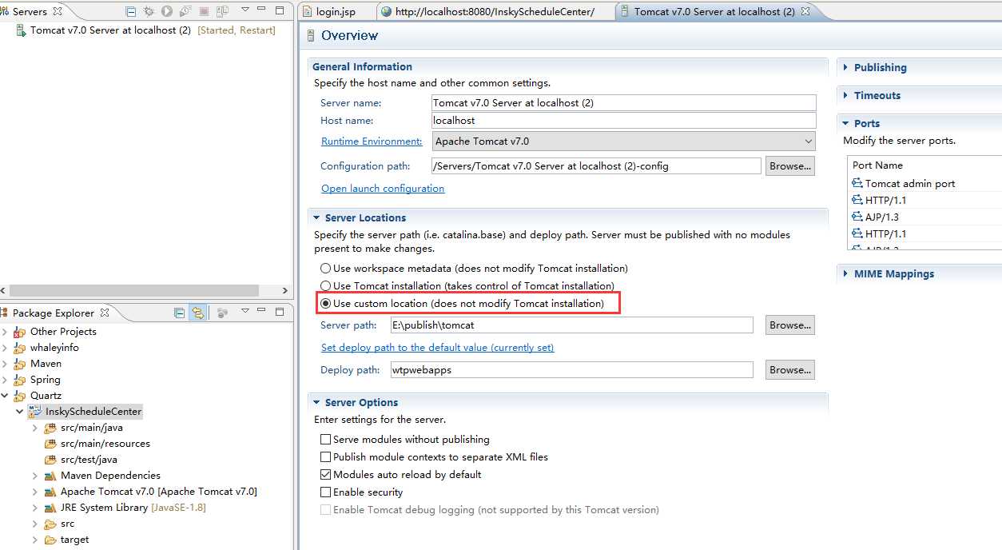Activate the Package Explorer view tab
The image size is (1002, 550).
(54, 313)
